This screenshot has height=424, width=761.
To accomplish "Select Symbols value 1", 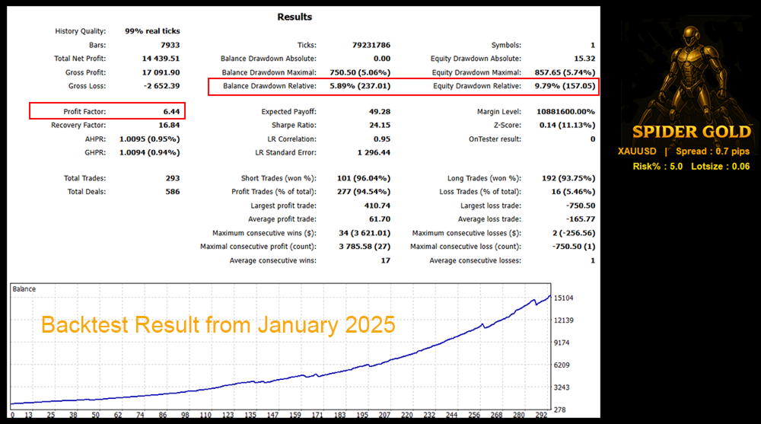I will 593,45.
